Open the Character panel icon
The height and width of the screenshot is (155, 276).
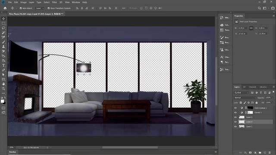tap(222, 57)
